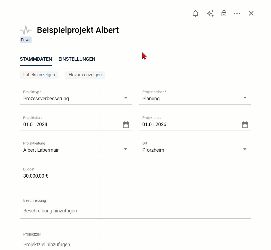
Task: Open the AI sparkle assistant icon
Action: [210, 13]
